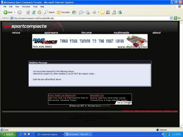Open the Windows Start menu

tap(8, 134)
